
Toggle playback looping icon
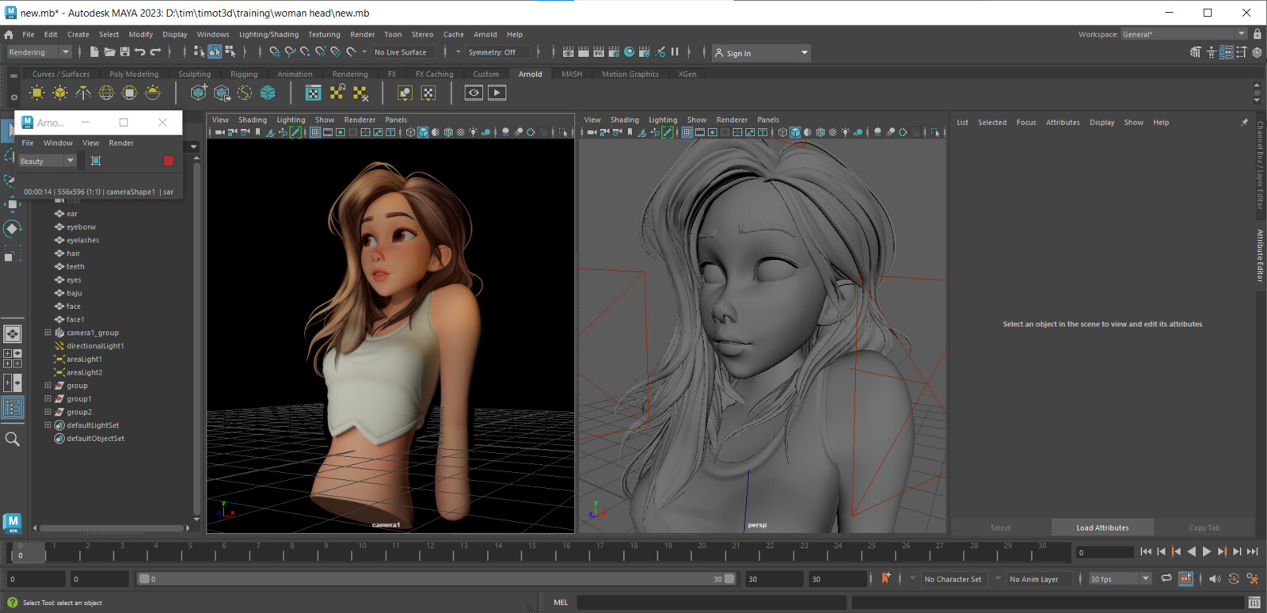point(1166,579)
